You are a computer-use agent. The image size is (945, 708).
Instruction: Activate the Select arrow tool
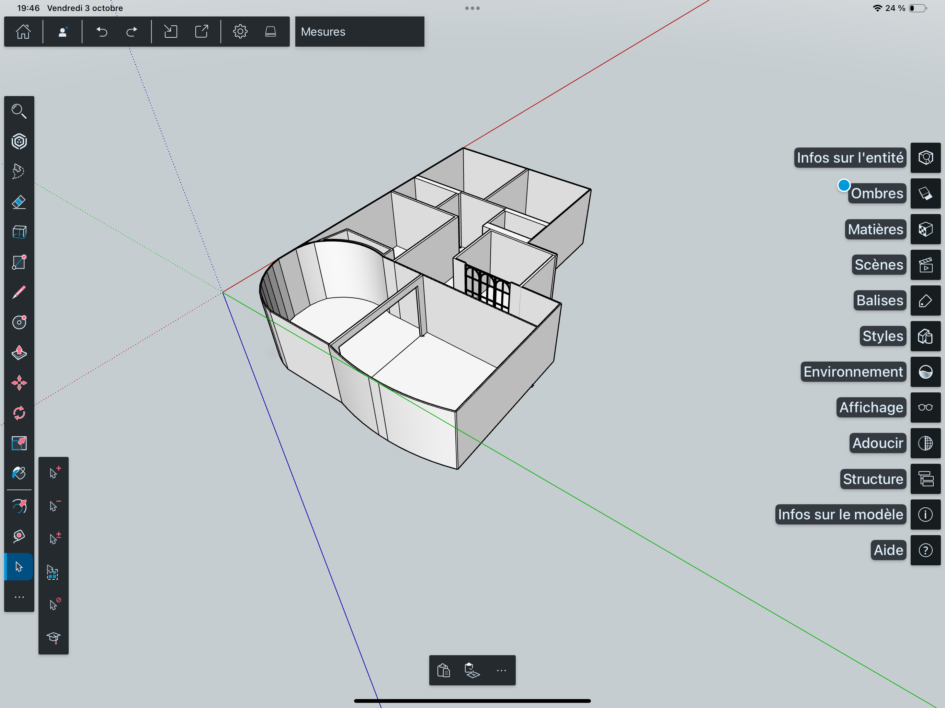pos(19,567)
